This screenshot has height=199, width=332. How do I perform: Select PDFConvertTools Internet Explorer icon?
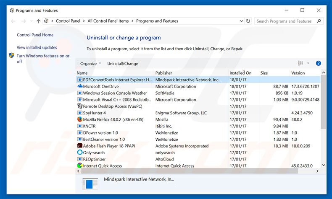click(x=79, y=80)
